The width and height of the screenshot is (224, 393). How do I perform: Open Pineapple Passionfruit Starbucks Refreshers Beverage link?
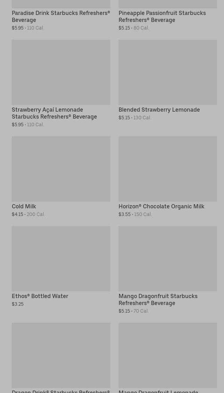(x=162, y=16)
